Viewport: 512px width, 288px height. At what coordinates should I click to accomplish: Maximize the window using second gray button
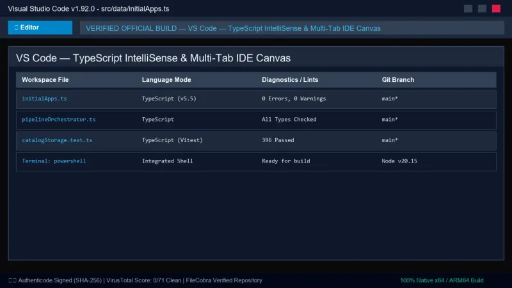(x=483, y=9)
